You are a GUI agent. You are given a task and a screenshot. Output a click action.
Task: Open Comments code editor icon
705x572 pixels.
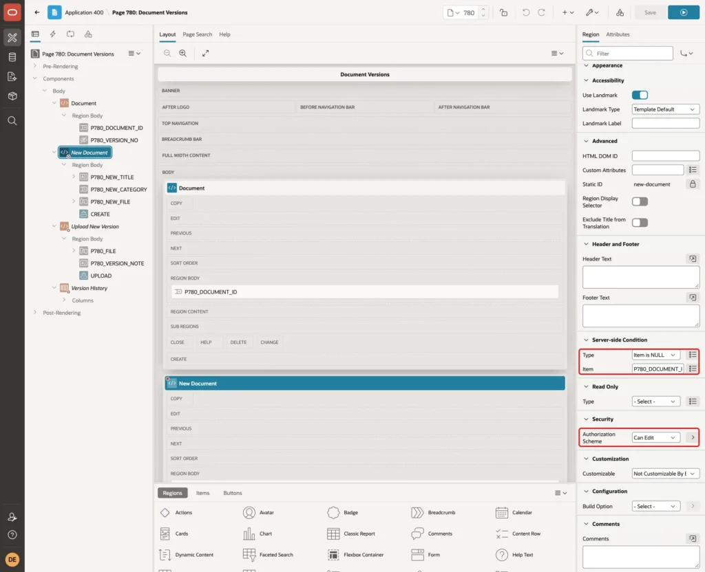coord(693,538)
